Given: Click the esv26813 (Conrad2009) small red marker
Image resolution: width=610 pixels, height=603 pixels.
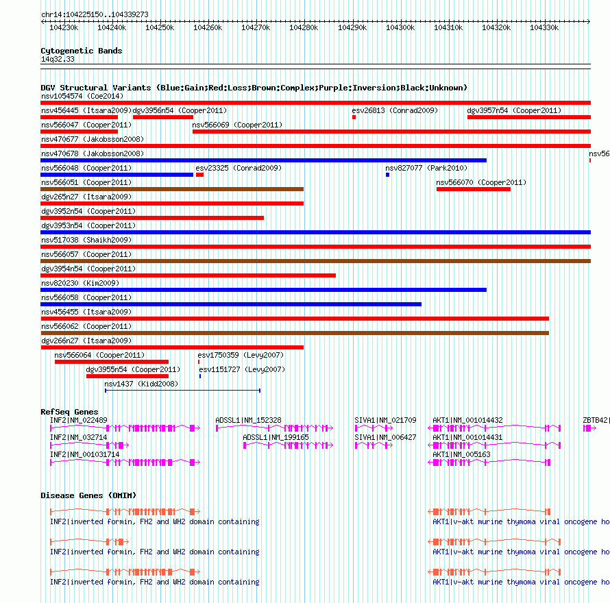Looking at the screenshot, I should click(354, 117).
